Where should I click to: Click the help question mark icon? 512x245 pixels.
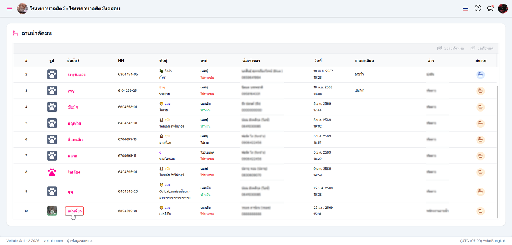click(x=478, y=8)
